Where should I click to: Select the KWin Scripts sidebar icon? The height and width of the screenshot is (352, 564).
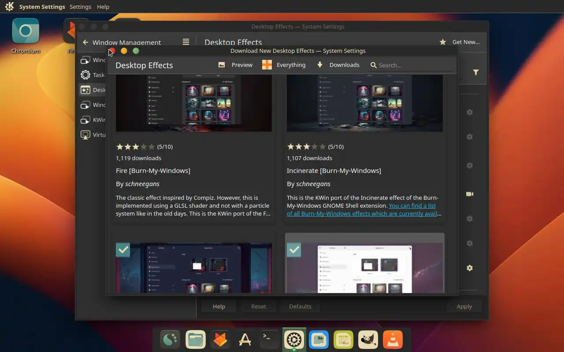[85, 120]
